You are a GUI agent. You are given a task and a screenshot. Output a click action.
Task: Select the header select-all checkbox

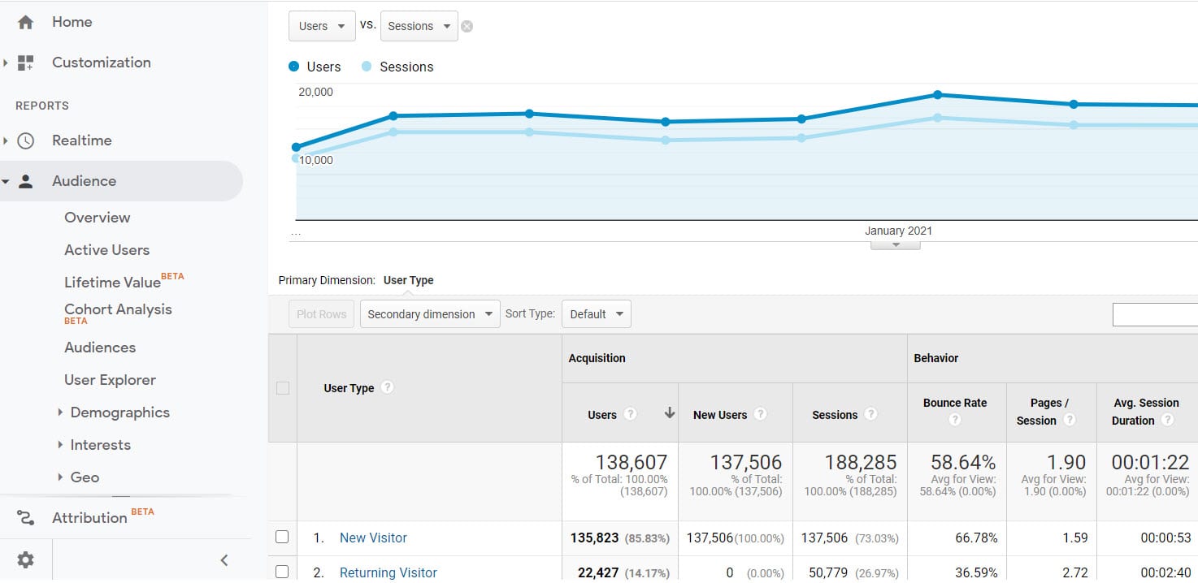coord(282,387)
